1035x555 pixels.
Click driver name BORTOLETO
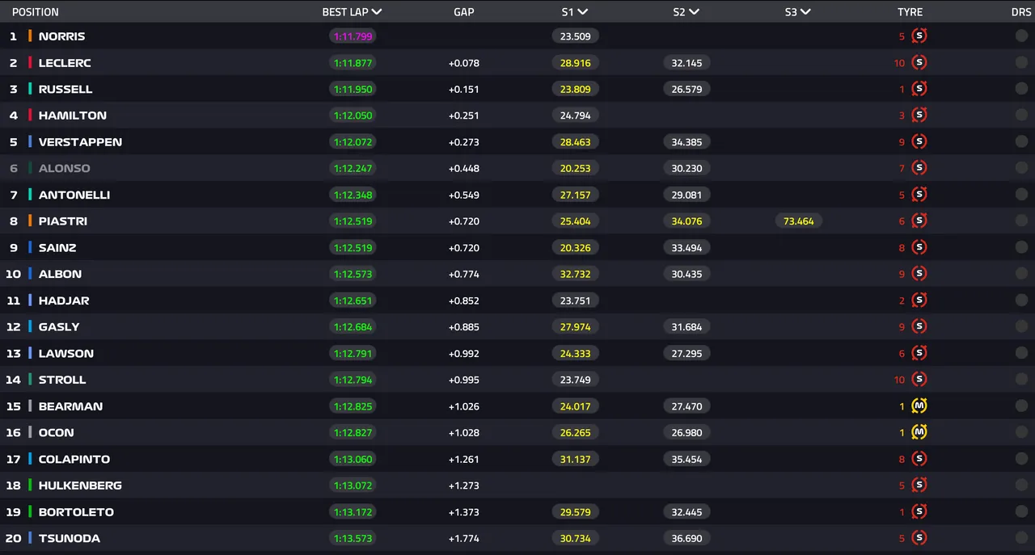pyautogui.click(x=76, y=512)
